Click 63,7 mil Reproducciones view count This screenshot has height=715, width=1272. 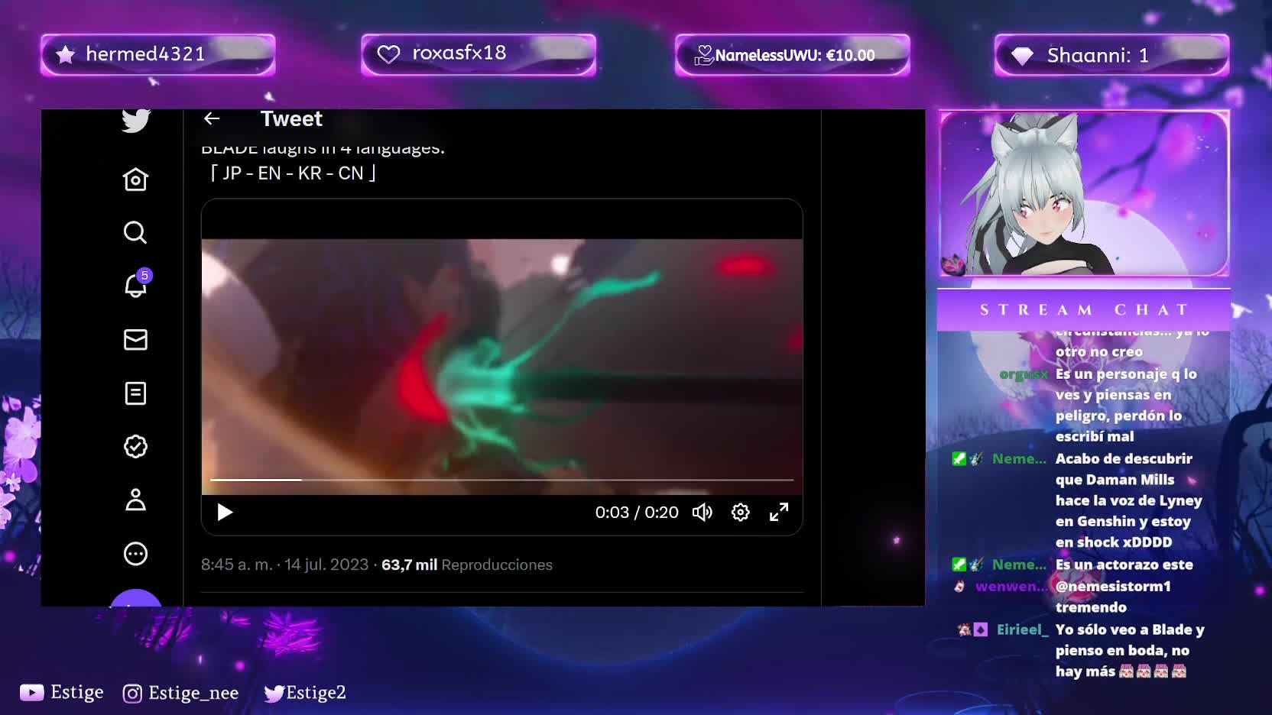467,565
